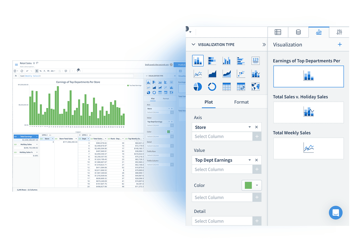
Task: Open the Store Total Sales column dropdown
Action: pos(76,139)
